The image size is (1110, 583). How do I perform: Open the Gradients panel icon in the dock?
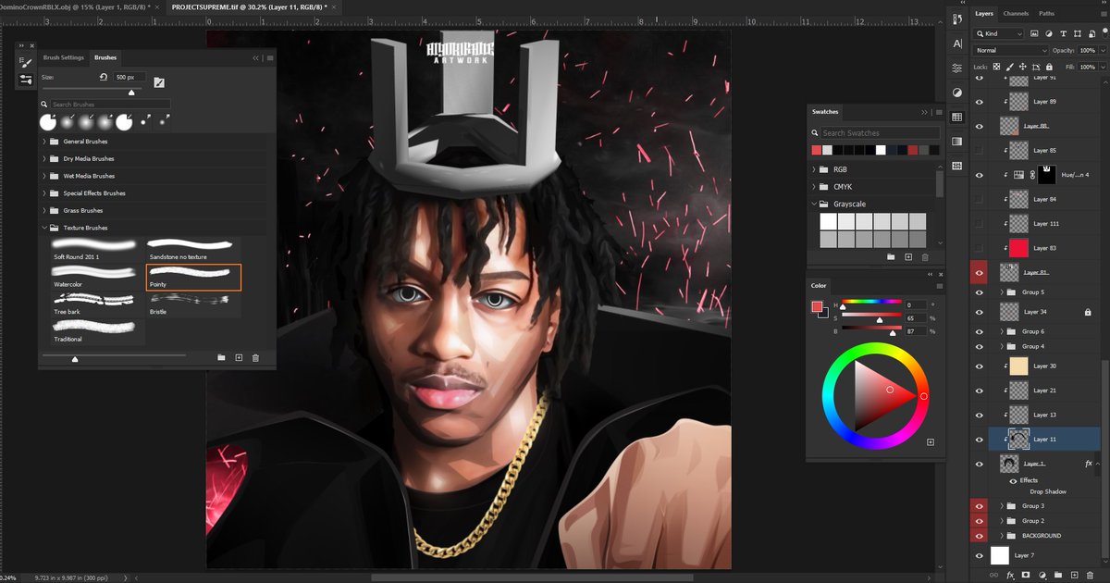(x=956, y=142)
